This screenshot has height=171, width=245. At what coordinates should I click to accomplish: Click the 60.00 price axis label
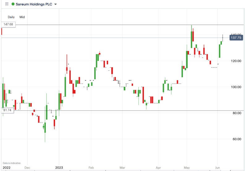tap(236, 139)
